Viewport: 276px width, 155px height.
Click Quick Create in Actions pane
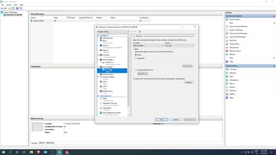235,19
